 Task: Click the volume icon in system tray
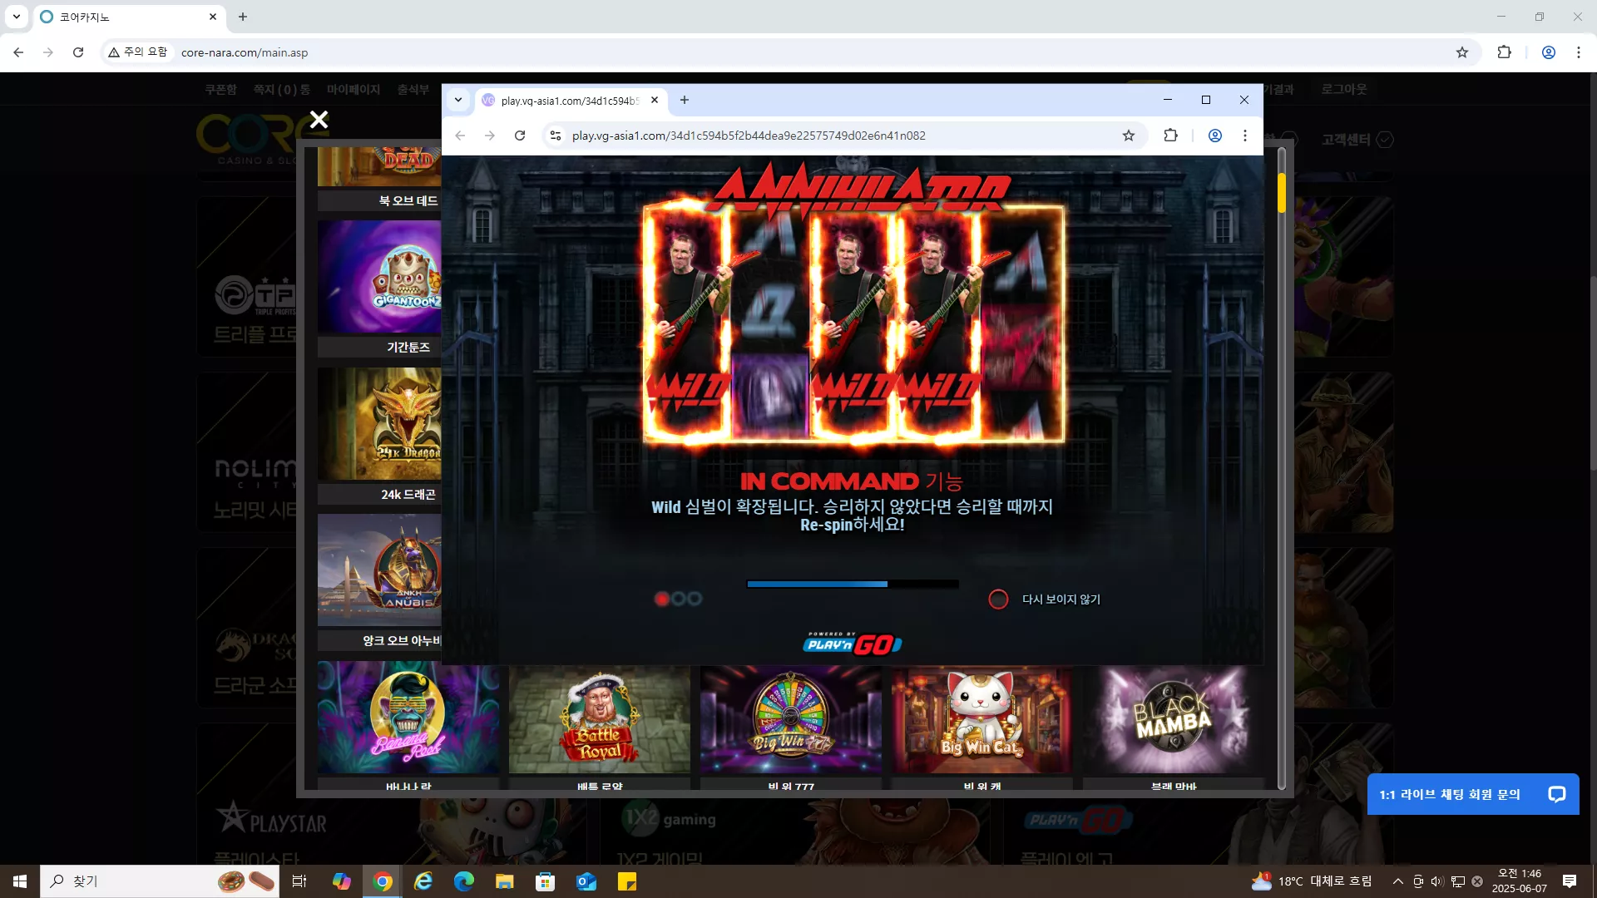tap(1437, 881)
